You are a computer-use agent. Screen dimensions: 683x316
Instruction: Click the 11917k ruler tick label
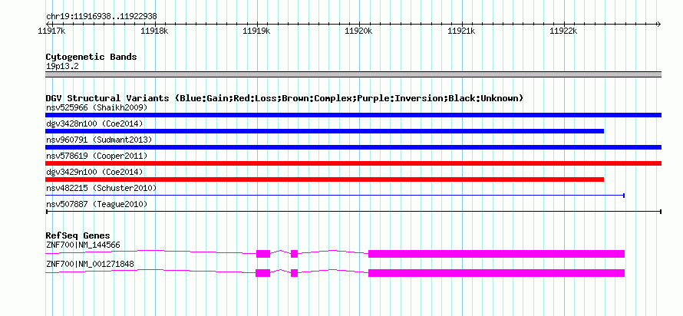coord(52,31)
